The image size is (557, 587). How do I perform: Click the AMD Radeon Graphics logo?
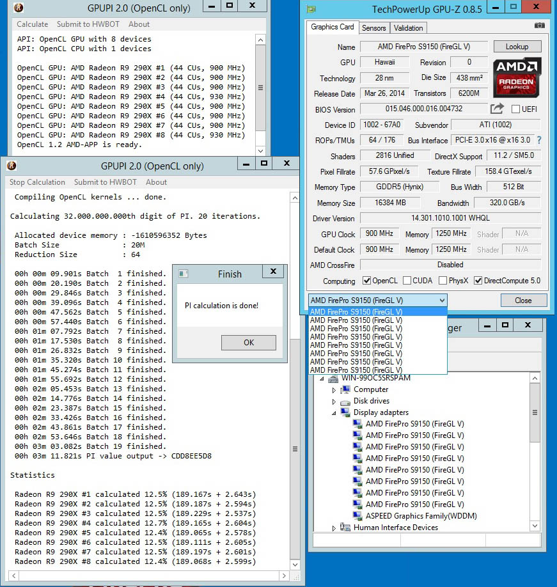pyautogui.click(x=517, y=77)
